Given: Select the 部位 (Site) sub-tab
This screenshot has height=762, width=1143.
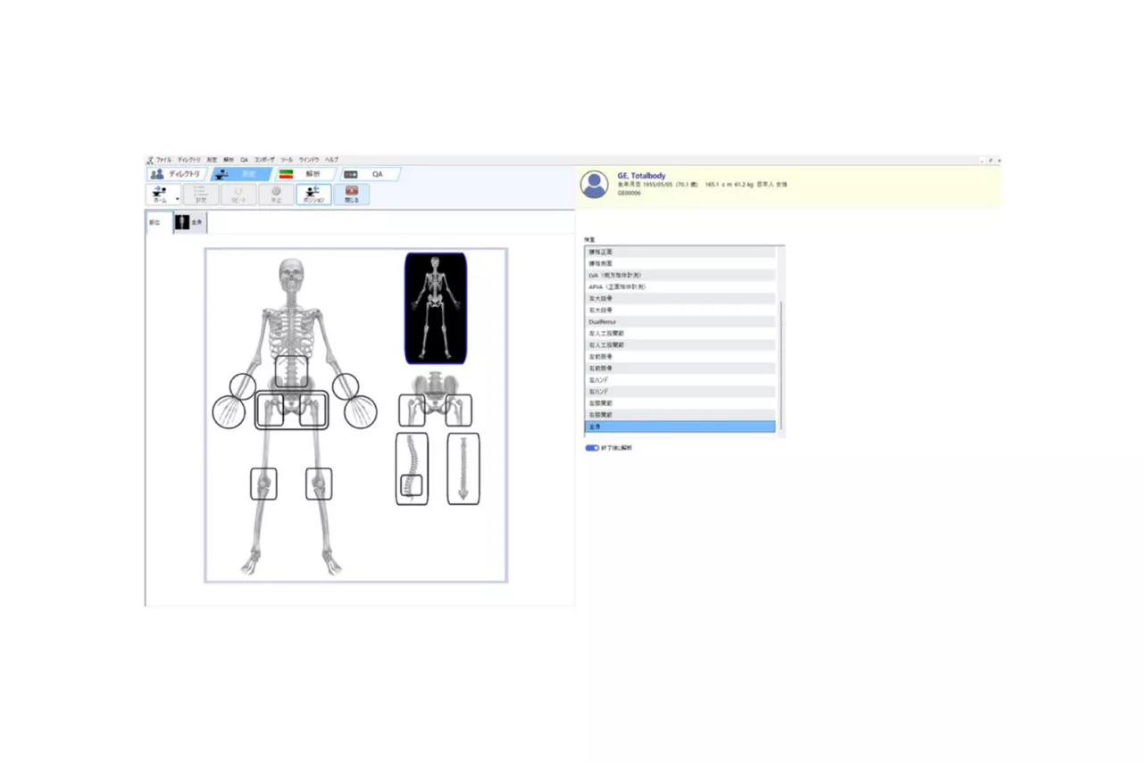Looking at the screenshot, I should pyautogui.click(x=159, y=222).
